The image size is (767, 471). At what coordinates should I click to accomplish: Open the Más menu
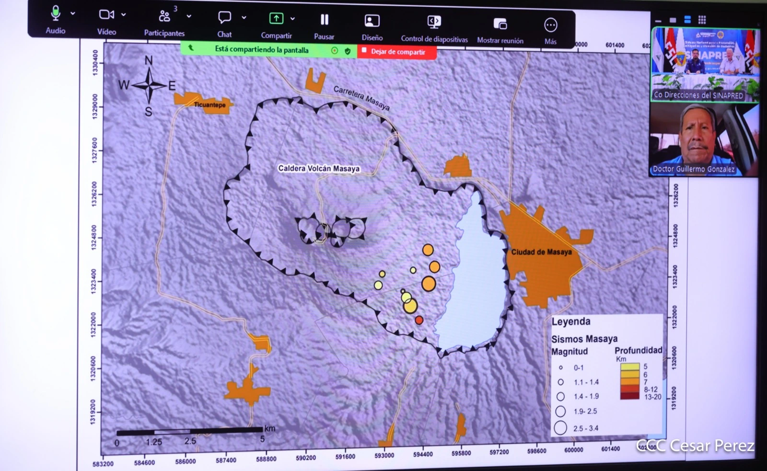tap(550, 25)
